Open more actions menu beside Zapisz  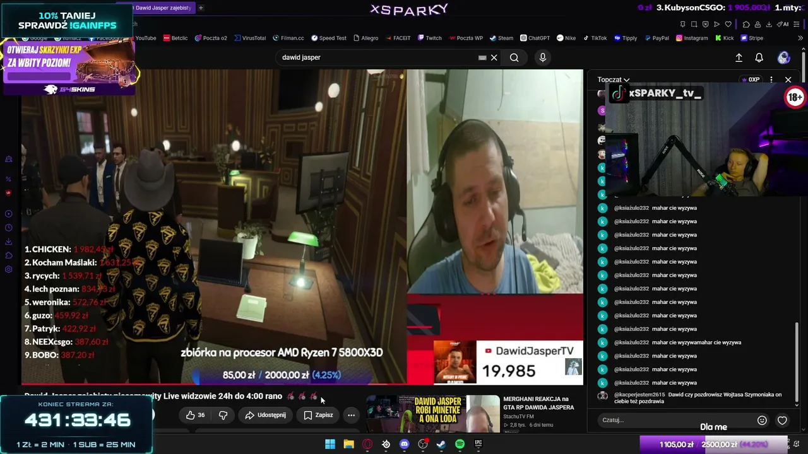(x=351, y=415)
